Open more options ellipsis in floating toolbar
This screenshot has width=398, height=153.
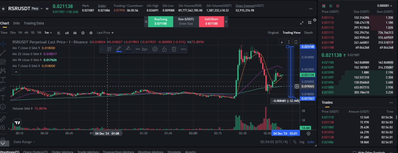click(x=184, y=49)
